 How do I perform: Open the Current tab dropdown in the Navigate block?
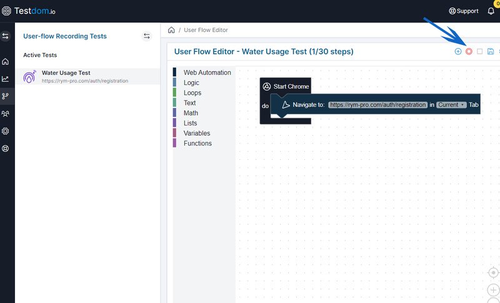coord(451,105)
